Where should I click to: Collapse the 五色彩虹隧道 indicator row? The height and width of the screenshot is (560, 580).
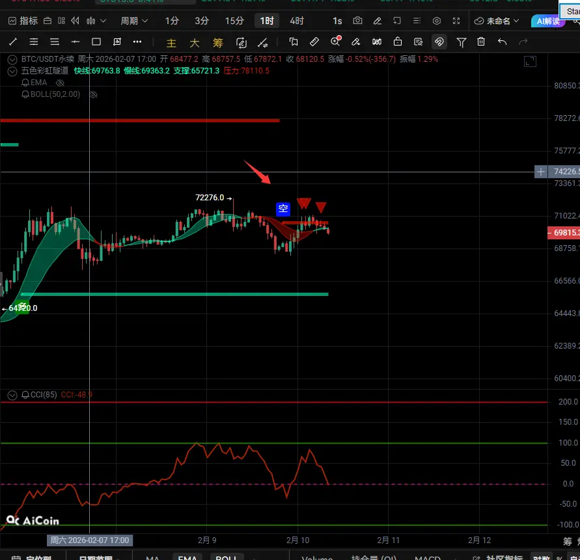pyautogui.click(x=12, y=71)
